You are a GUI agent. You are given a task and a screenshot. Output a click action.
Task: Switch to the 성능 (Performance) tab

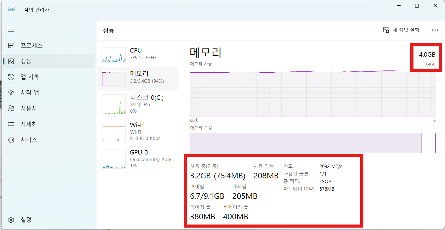(11, 61)
